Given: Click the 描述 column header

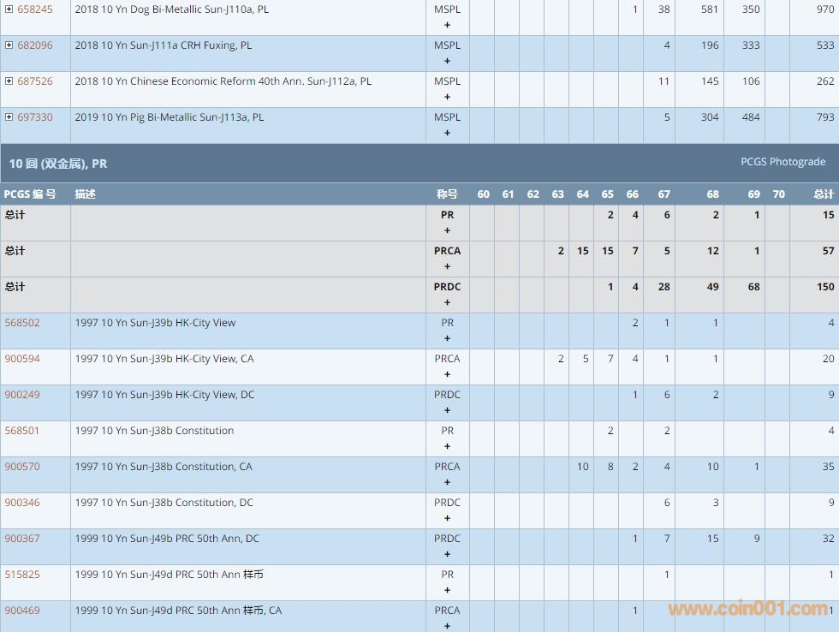Looking at the screenshot, I should [x=85, y=194].
